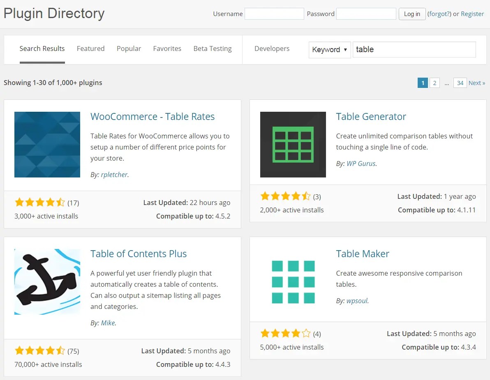The height and width of the screenshot is (380, 490).
Task: Switch to the Featured tab
Action: 90,49
